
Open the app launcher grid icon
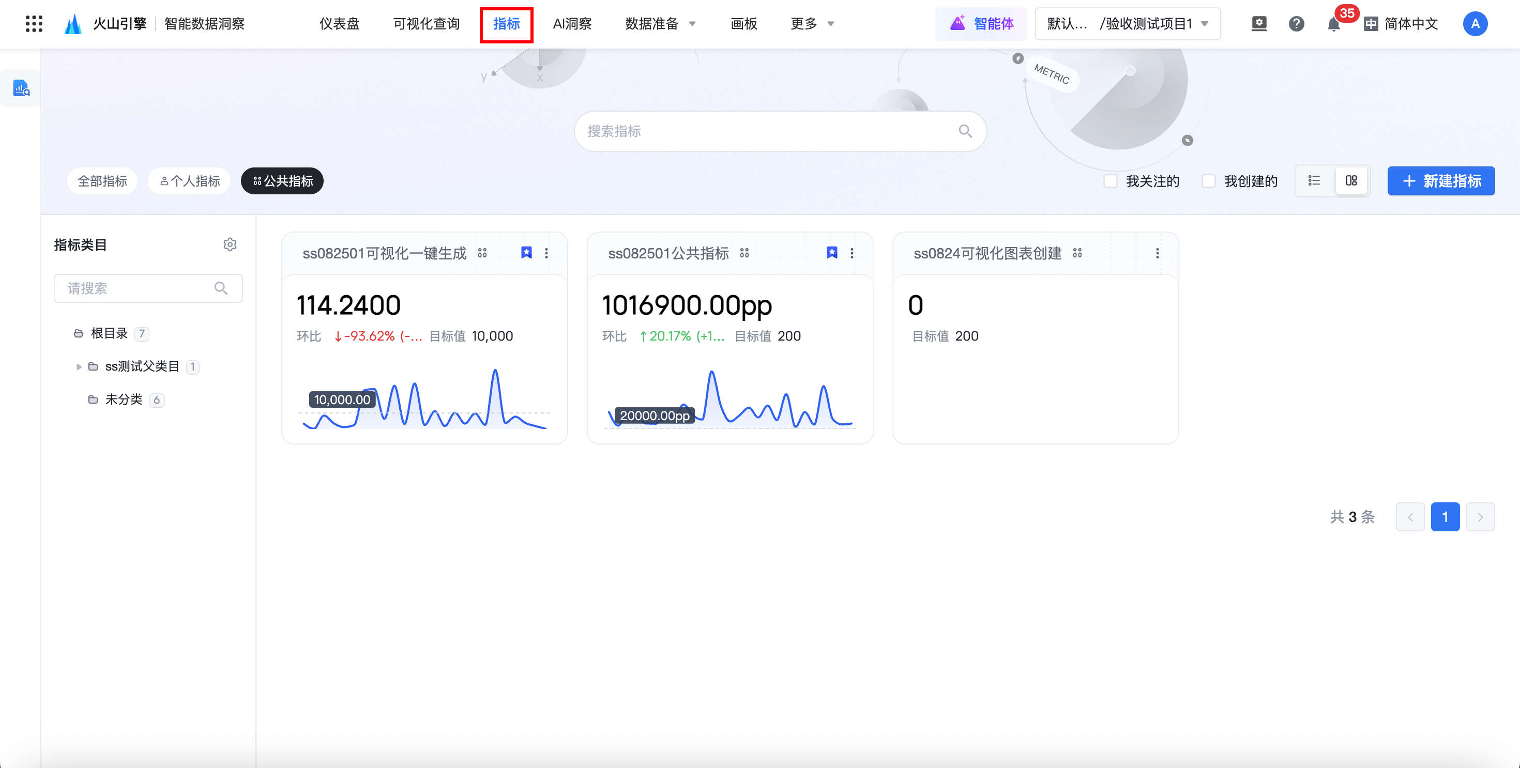pyautogui.click(x=34, y=24)
